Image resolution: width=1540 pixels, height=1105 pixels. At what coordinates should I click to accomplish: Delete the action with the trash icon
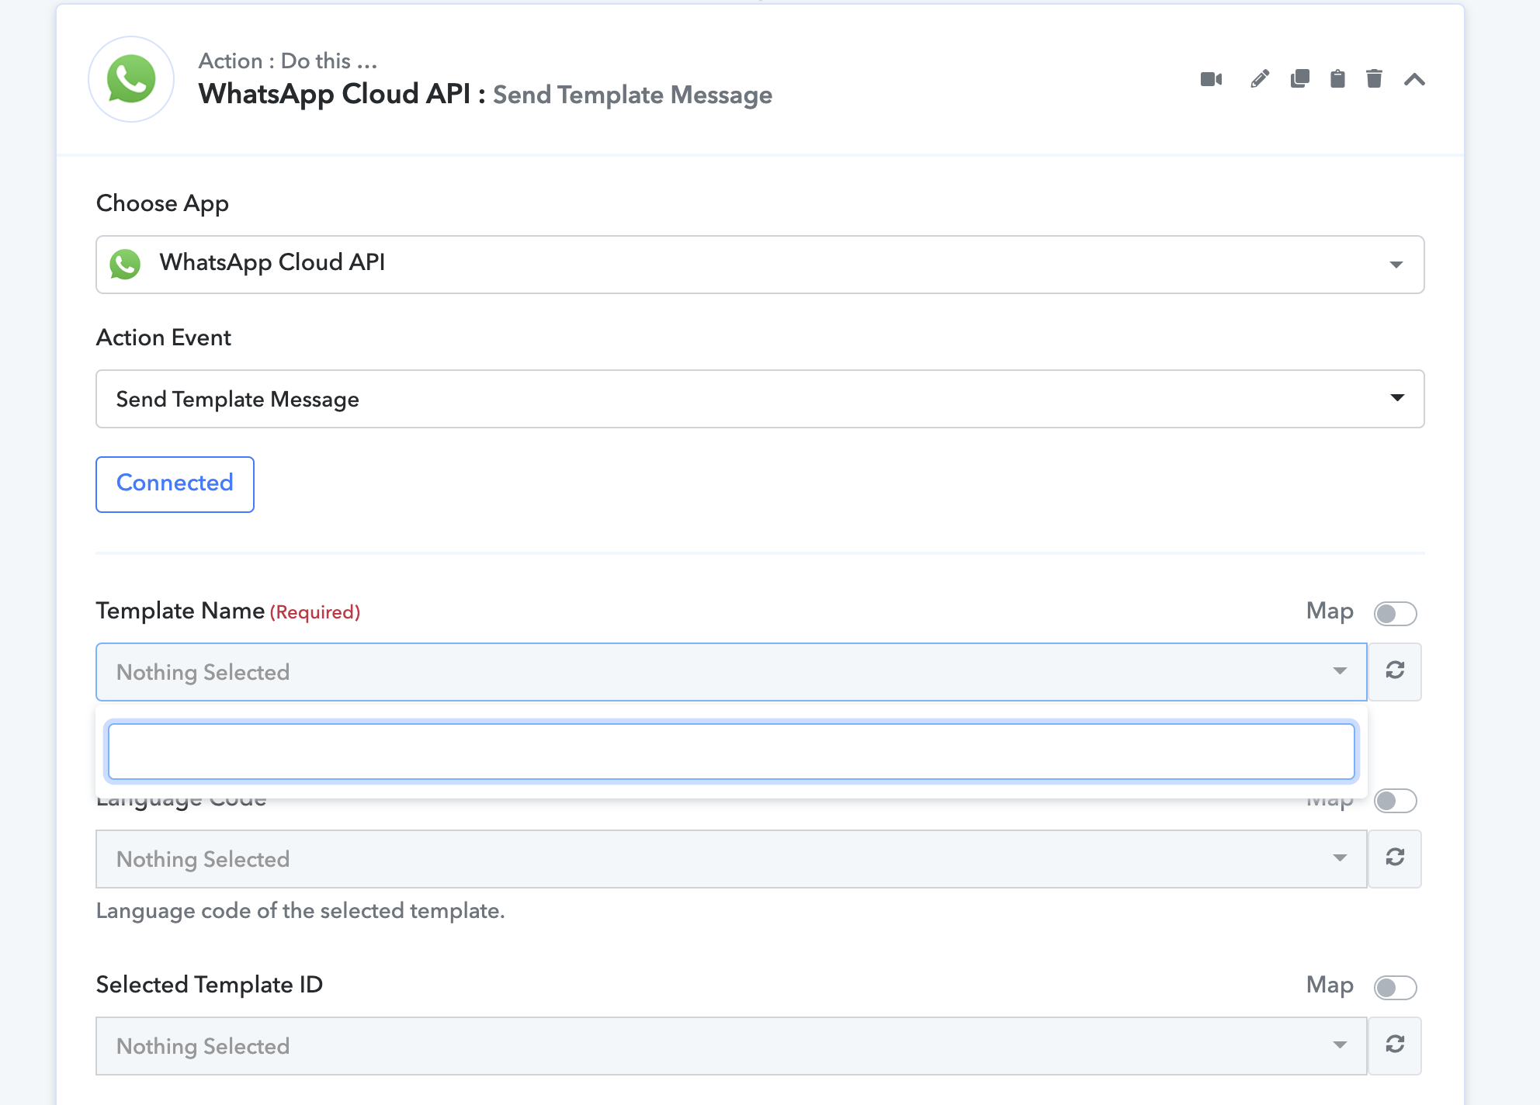coord(1374,79)
